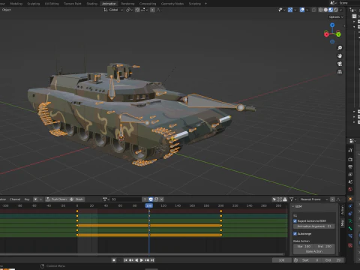Switch to the UV Editing workspace tab
This screenshot has height=270, width=360.
[52, 4]
